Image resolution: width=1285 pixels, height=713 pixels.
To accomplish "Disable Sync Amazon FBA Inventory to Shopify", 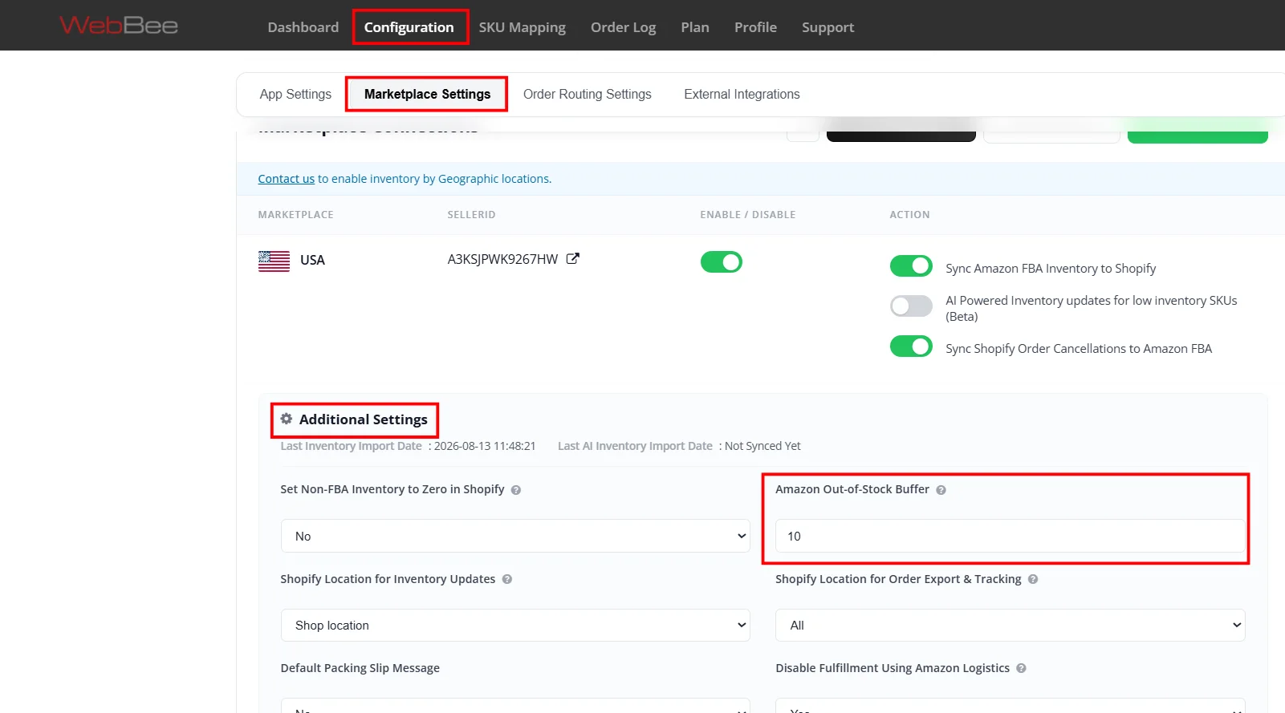I will (x=911, y=265).
